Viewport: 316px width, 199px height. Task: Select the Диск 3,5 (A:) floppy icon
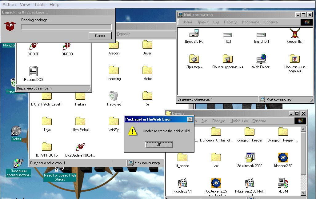[x=194, y=34]
